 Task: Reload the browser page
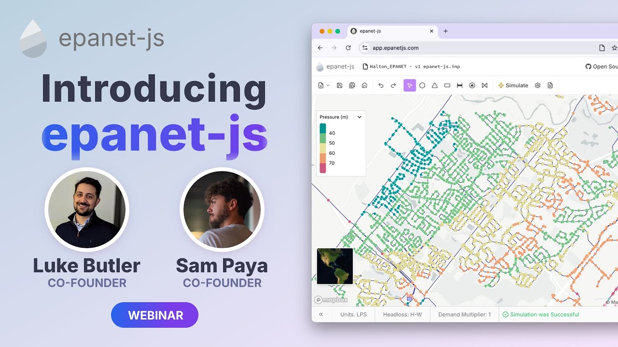(348, 48)
